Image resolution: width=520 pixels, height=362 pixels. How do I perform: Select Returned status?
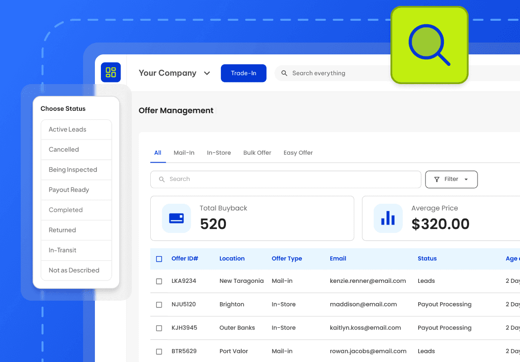76,230
